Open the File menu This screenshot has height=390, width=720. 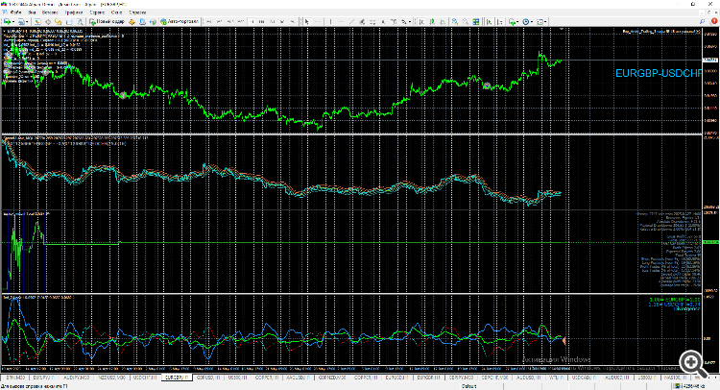[x=15, y=12]
